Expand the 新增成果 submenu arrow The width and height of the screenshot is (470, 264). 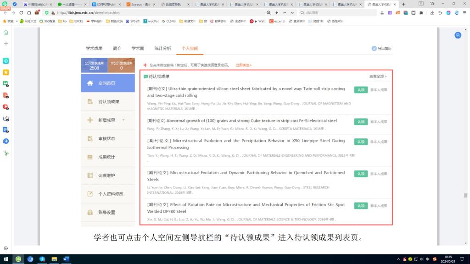[x=123, y=120]
